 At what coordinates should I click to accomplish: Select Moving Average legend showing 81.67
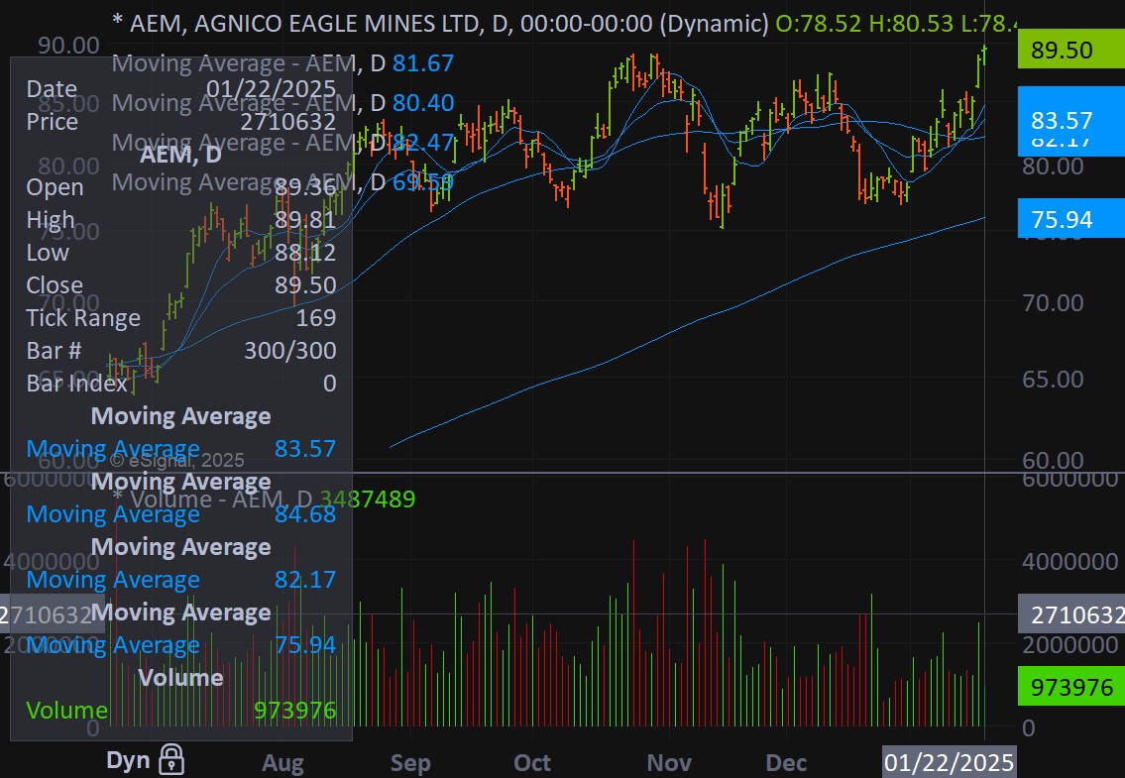click(282, 63)
